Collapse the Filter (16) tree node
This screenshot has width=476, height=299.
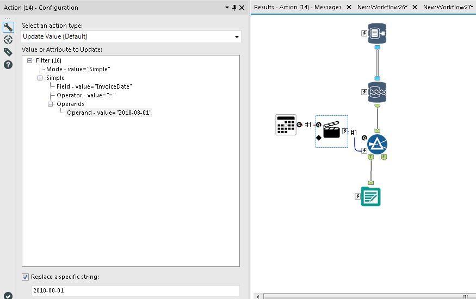(29, 61)
